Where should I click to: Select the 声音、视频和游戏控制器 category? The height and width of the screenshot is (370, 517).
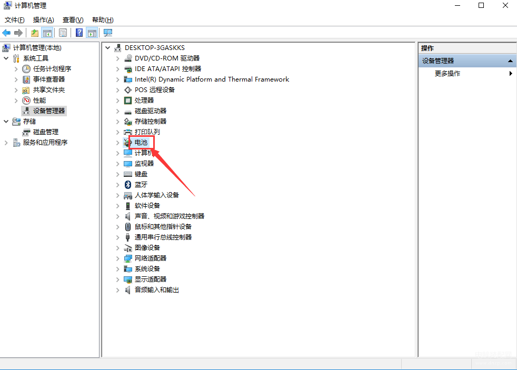pyautogui.click(x=170, y=216)
